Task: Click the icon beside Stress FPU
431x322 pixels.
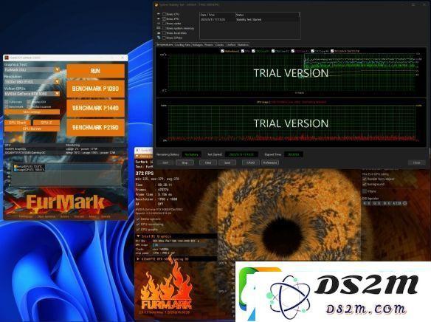Action: click(x=159, y=18)
